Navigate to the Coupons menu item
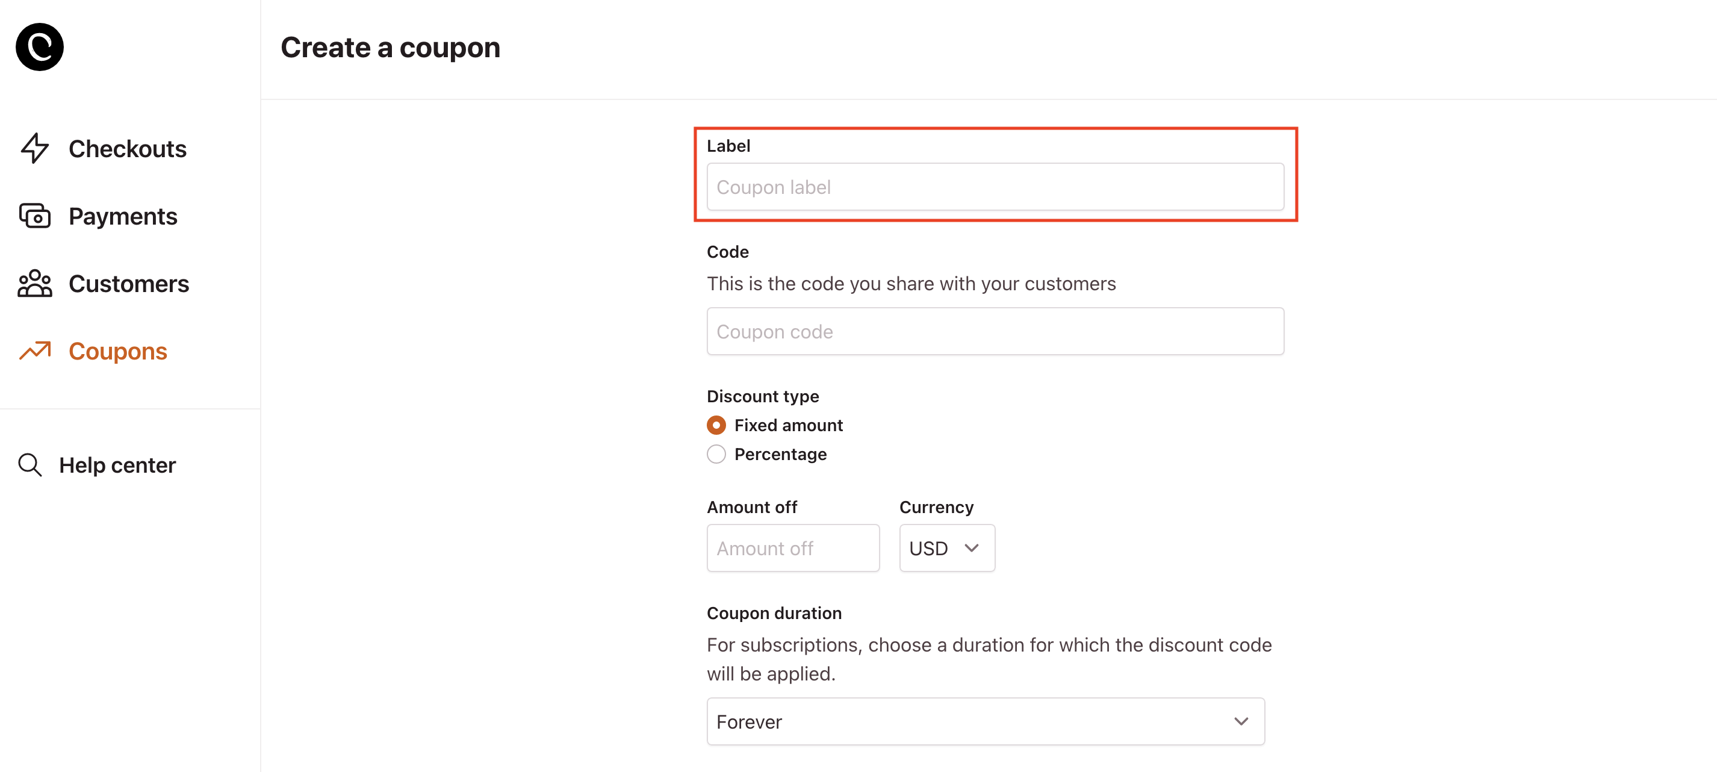The image size is (1717, 772). [118, 350]
